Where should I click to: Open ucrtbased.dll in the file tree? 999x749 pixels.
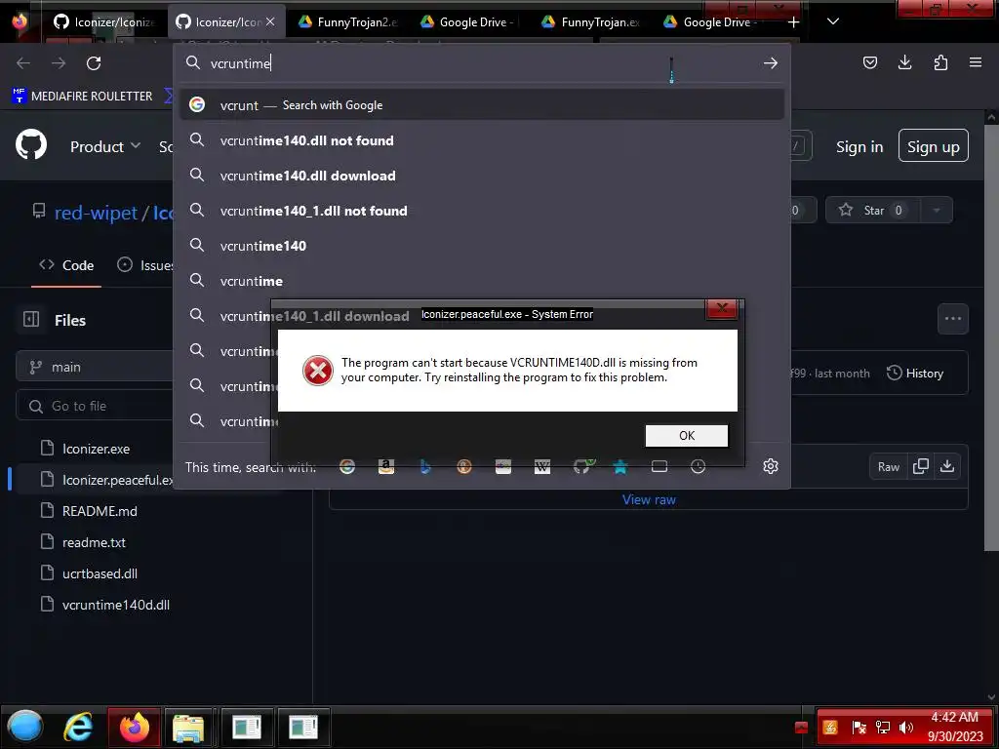coord(100,573)
